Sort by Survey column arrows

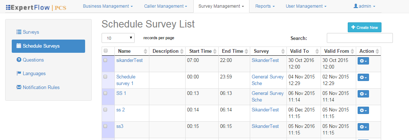283,51
